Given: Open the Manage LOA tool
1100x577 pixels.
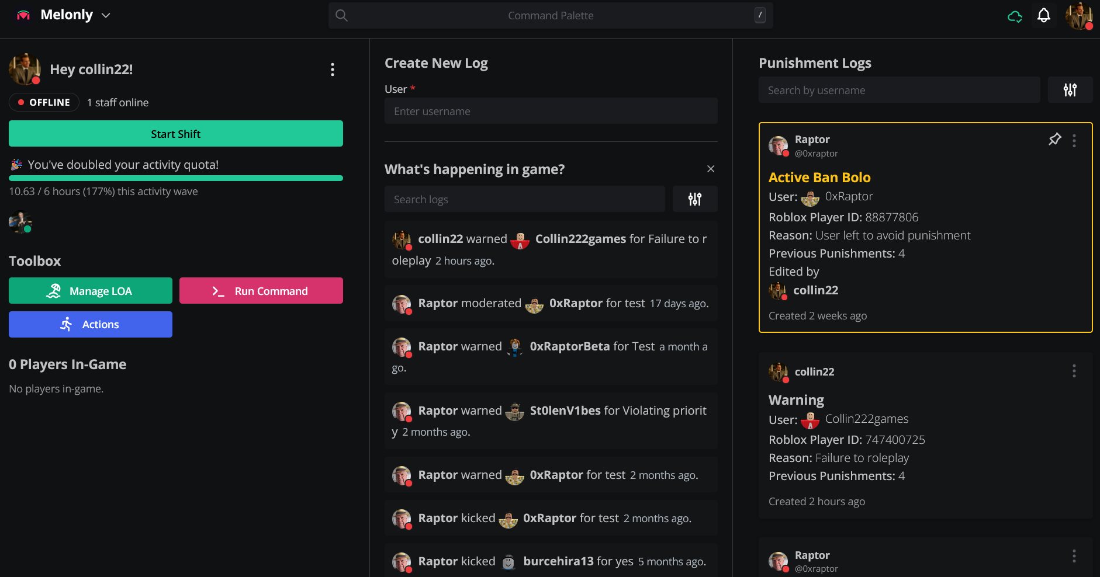Looking at the screenshot, I should 91,291.
